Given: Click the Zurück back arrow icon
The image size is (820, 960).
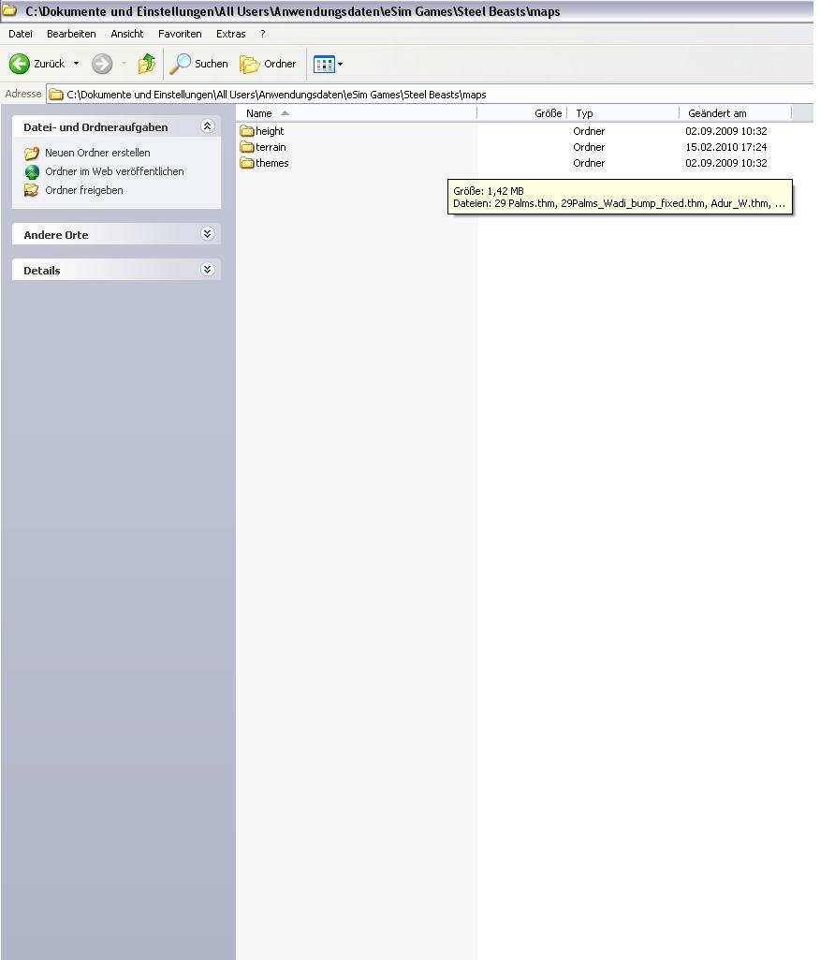Looking at the screenshot, I should click(19, 64).
